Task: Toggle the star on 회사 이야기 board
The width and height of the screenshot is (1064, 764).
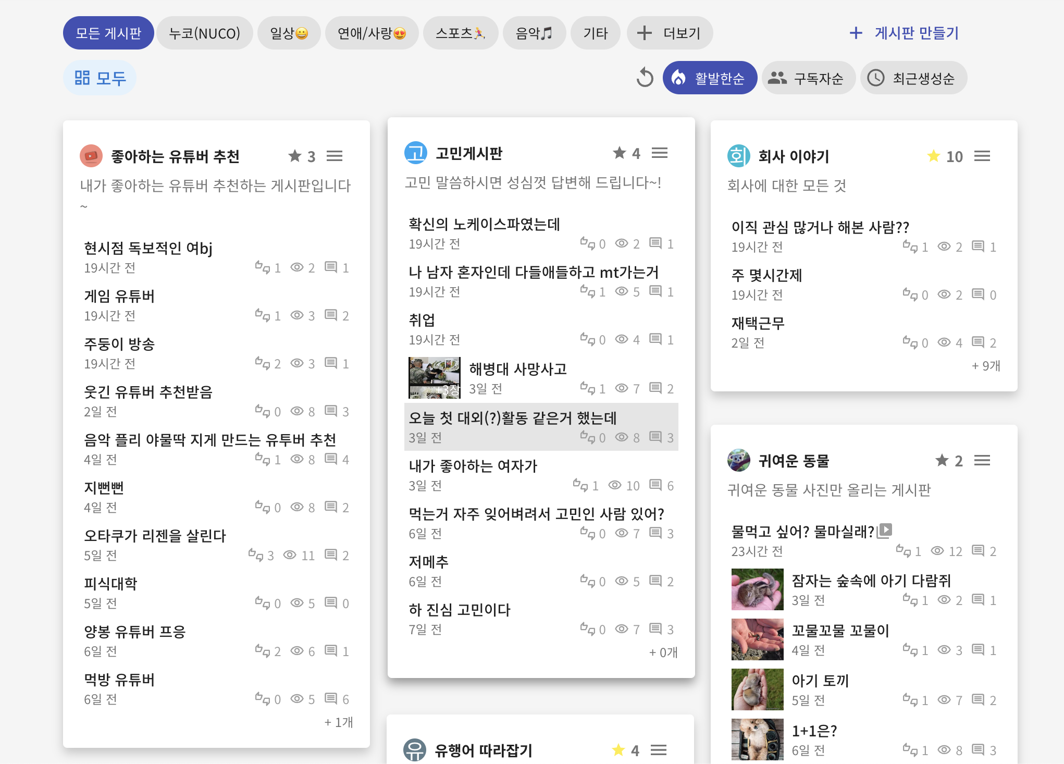Action: [x=933, y=156]
